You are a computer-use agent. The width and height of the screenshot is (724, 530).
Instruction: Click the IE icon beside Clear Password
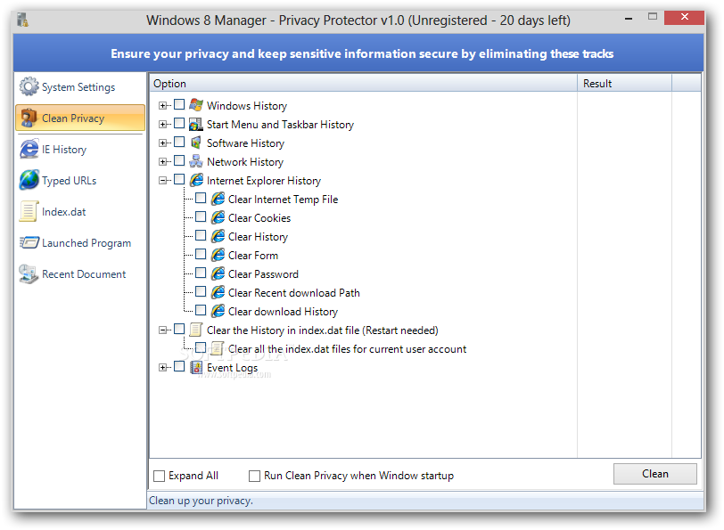218,273
